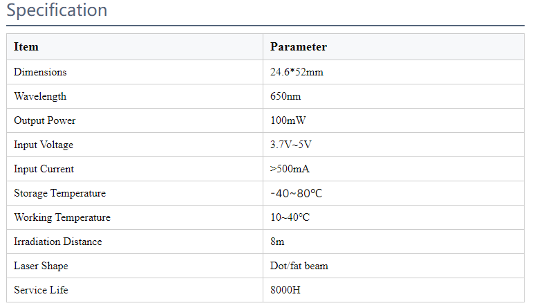Select the Working Temperature label
The image size is (535, 308).
pos(62,217)
